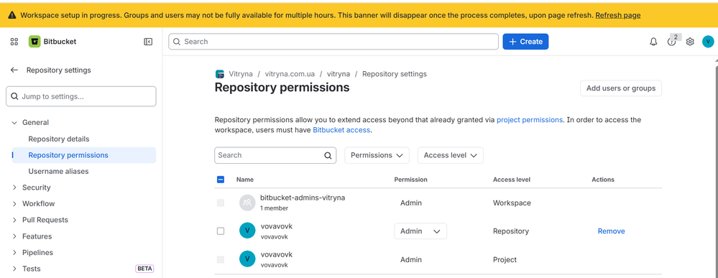Open the Access level filter dropdown
Viewport: 718px width, 278px height.
pos(451,155)
